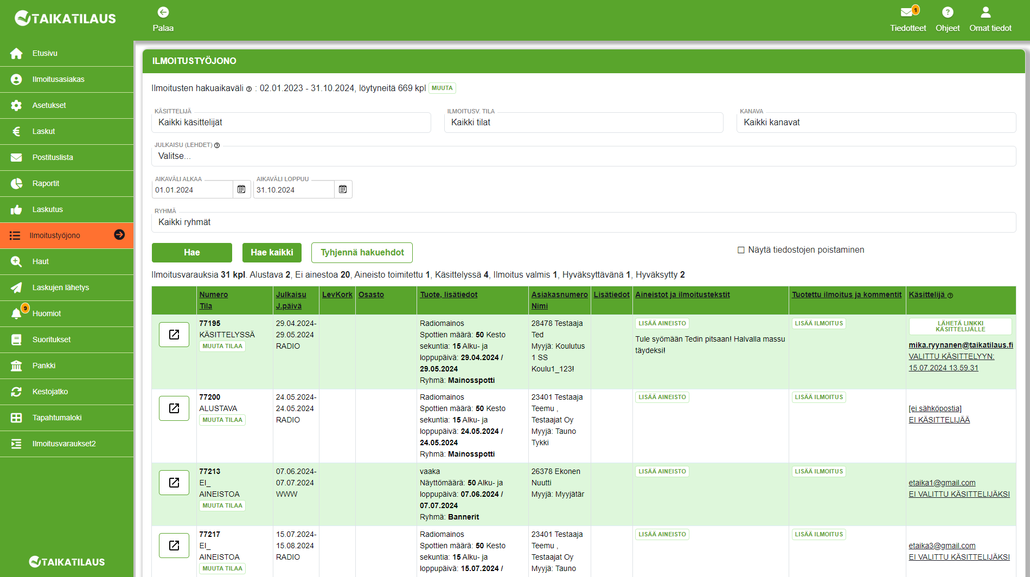Viewport: 1030px width, 577px height.
Task: Click LÄHETÄ LINKKI KÄSITTELIJÄLLE button
Action: 960,326
